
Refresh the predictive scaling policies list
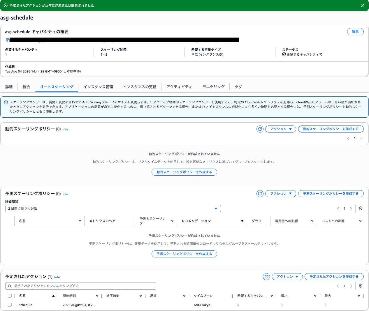pyautogui.click(x=260, y=194)
